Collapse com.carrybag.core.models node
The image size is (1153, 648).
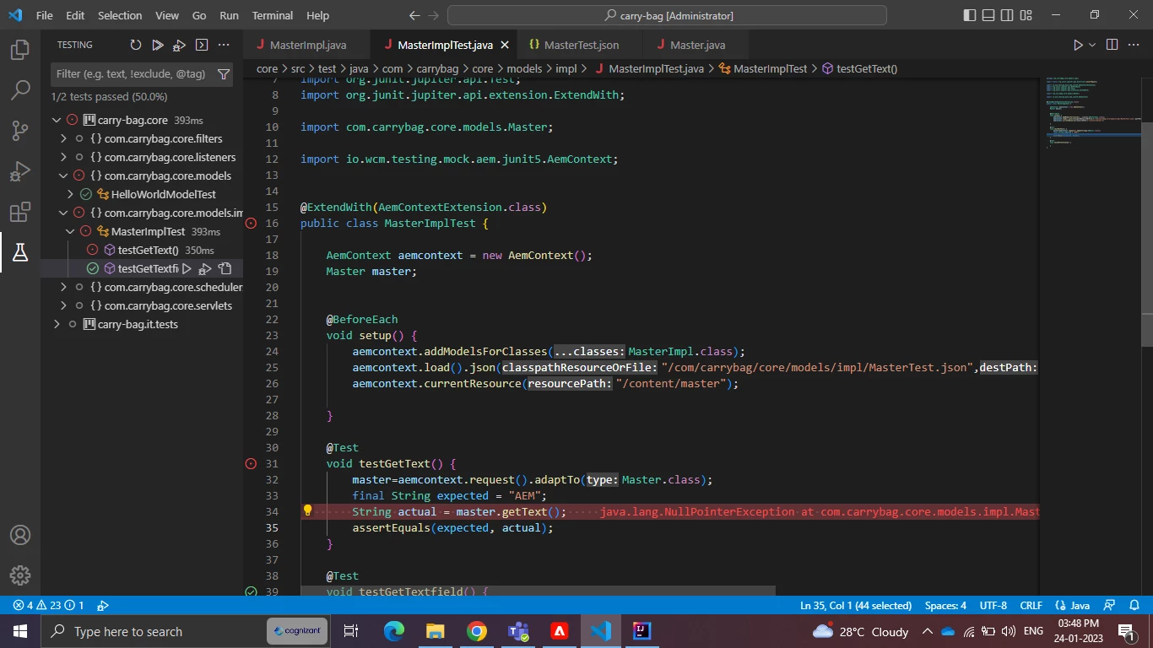tap(64, 175)
